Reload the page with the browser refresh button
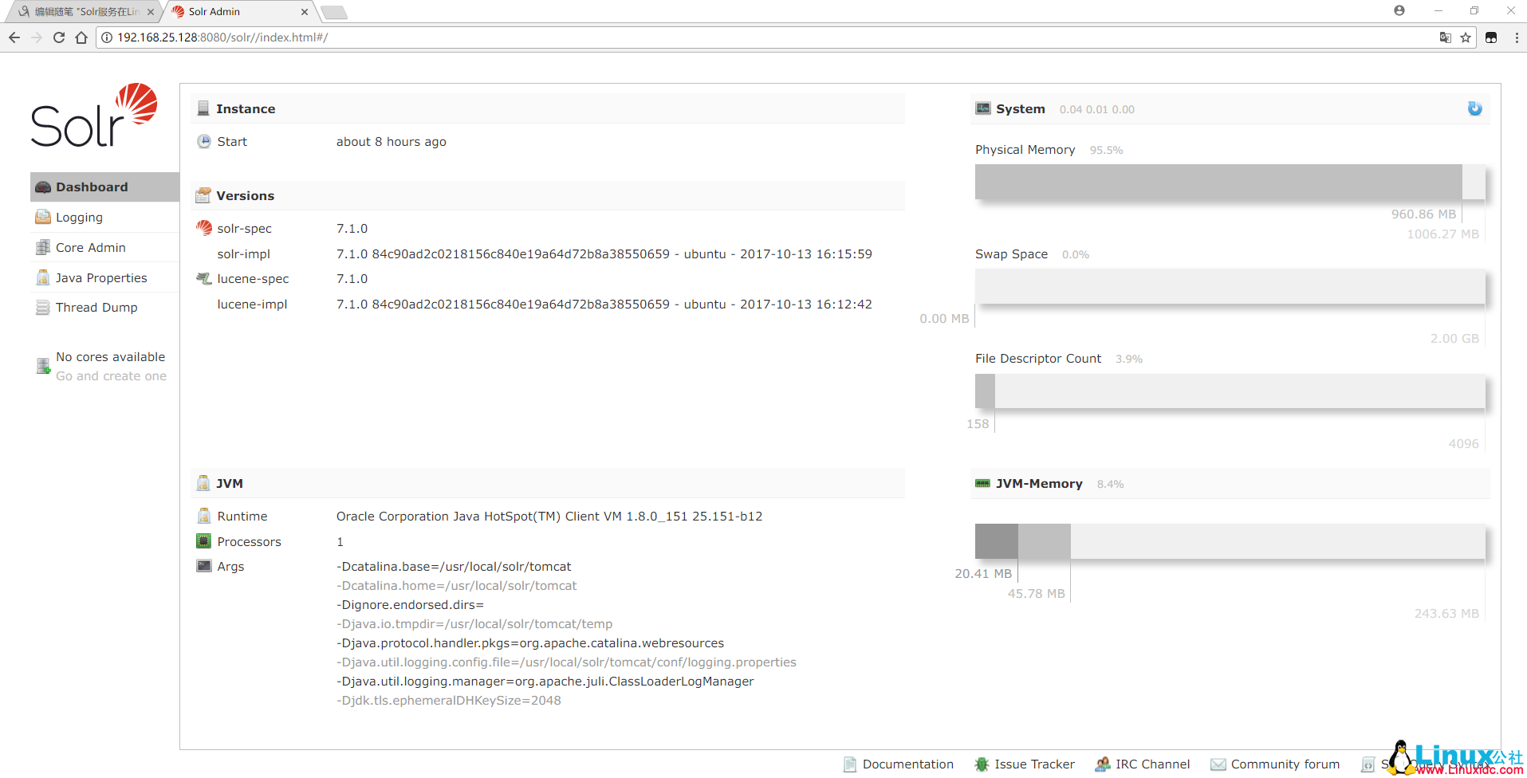 [58, 37]
